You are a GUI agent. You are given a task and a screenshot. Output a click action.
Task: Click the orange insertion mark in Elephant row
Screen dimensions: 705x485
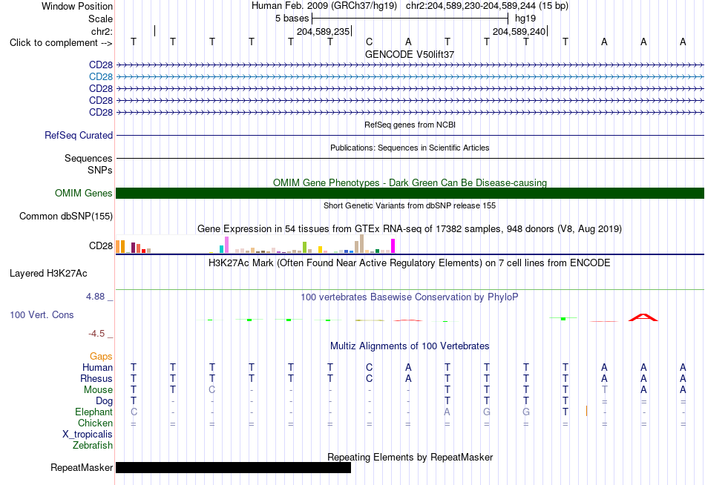click(586, 411)
